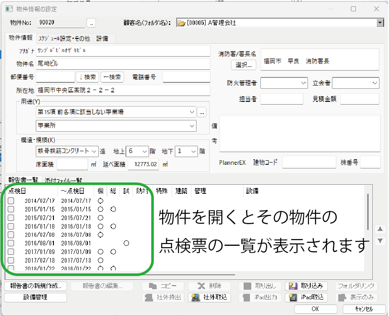Check the box for 2014/07/17 inspection row
This screenshot has height=316, width=389.
(11, 201)
